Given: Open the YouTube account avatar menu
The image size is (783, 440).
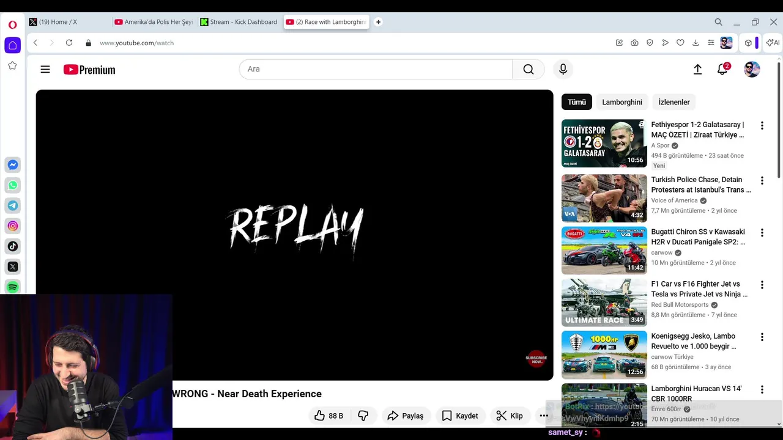Looking at the screenshot, I should tap(752, 69).
